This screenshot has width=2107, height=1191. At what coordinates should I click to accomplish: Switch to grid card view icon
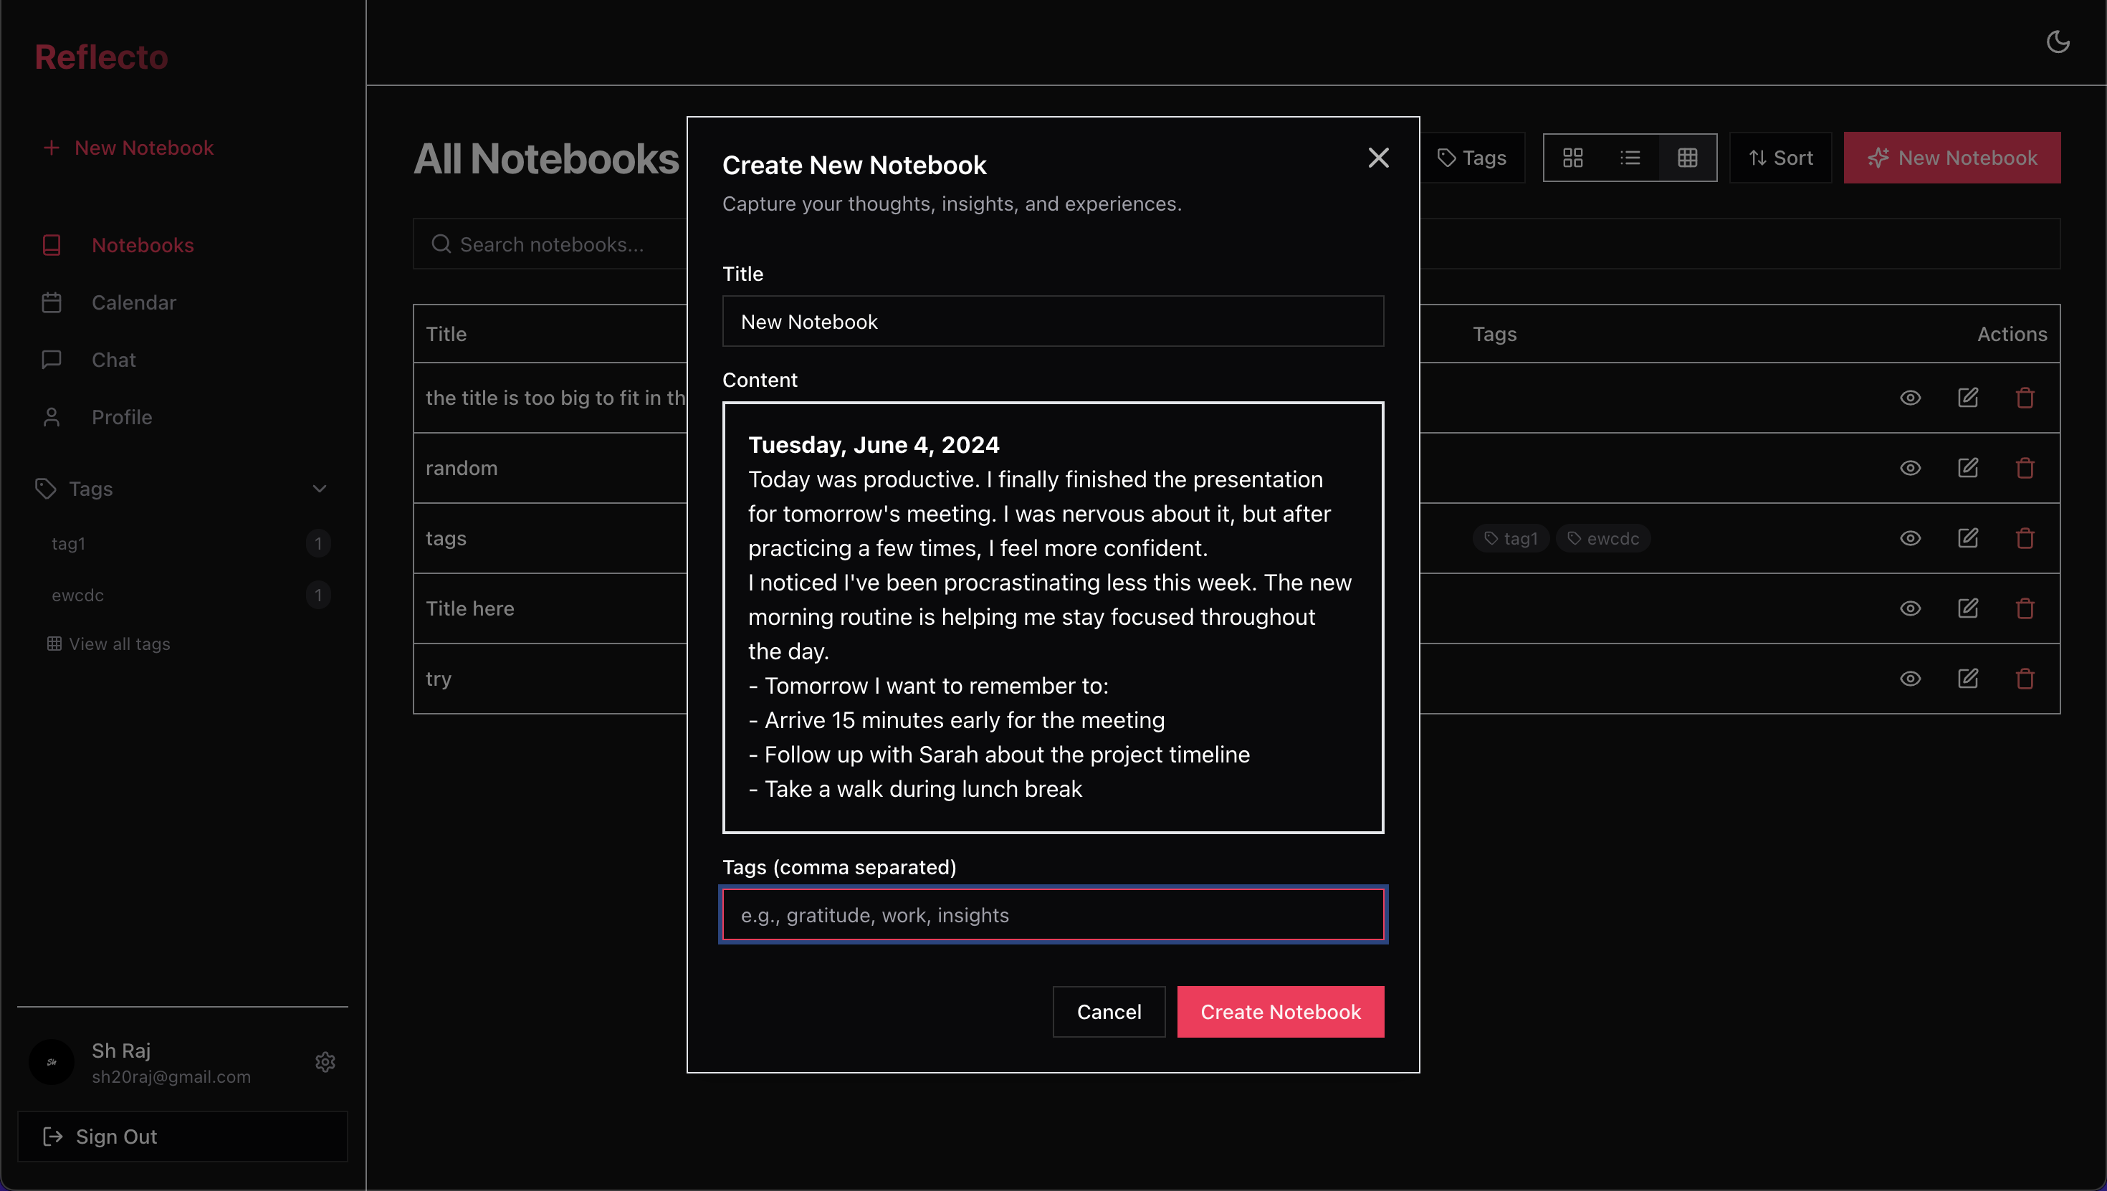pos(1572,158)
